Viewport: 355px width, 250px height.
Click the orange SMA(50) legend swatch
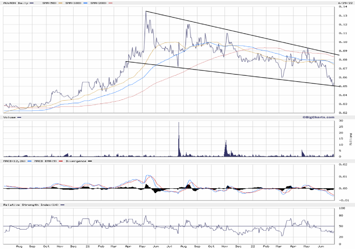click(60, 3)
